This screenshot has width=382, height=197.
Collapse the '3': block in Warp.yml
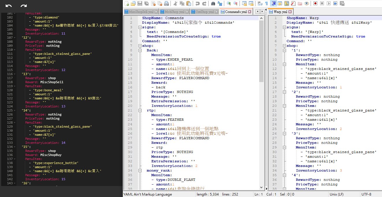click(x=284, y=133)
